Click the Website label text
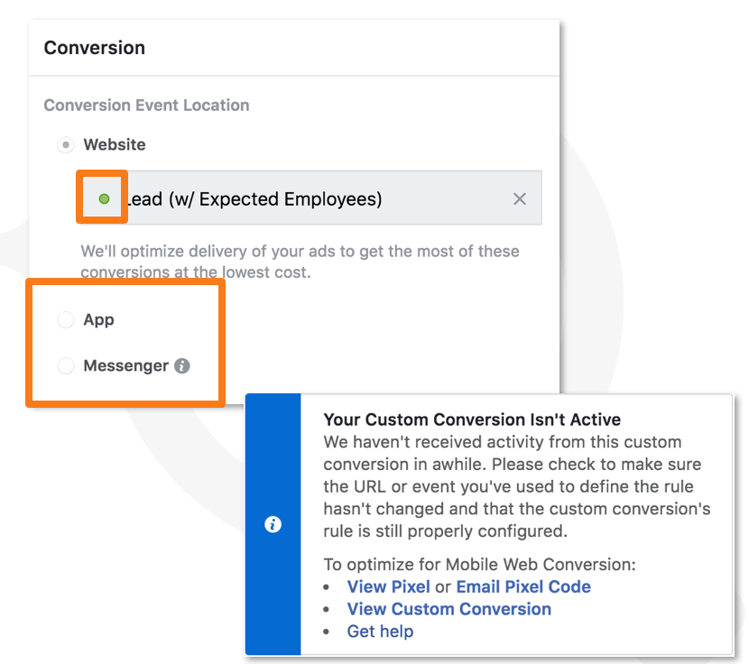Screen dimensions: 749x664 click(115, 144)
